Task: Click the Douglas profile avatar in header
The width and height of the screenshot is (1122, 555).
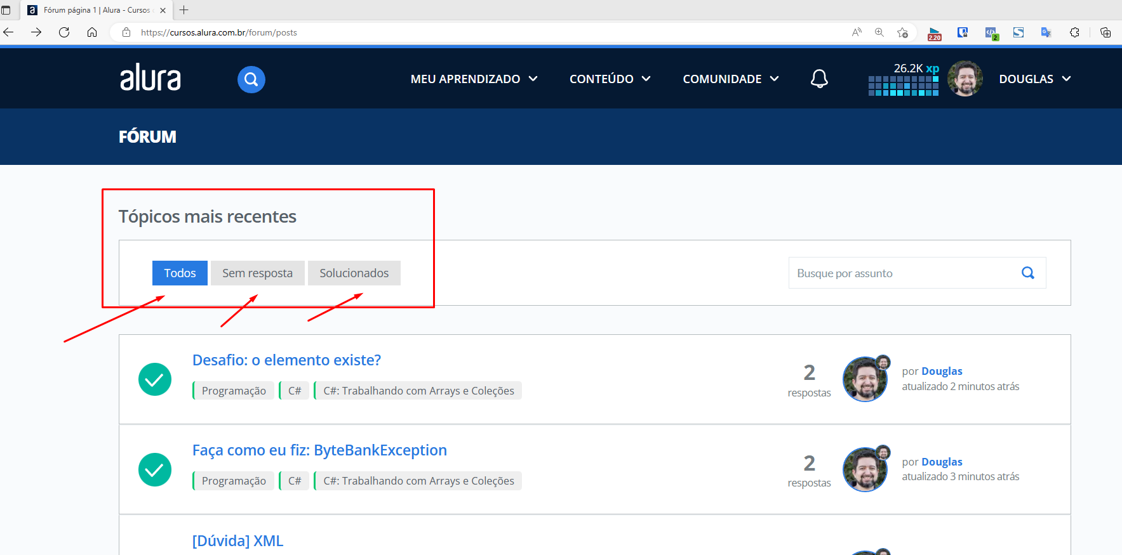Action: [965, 79]
